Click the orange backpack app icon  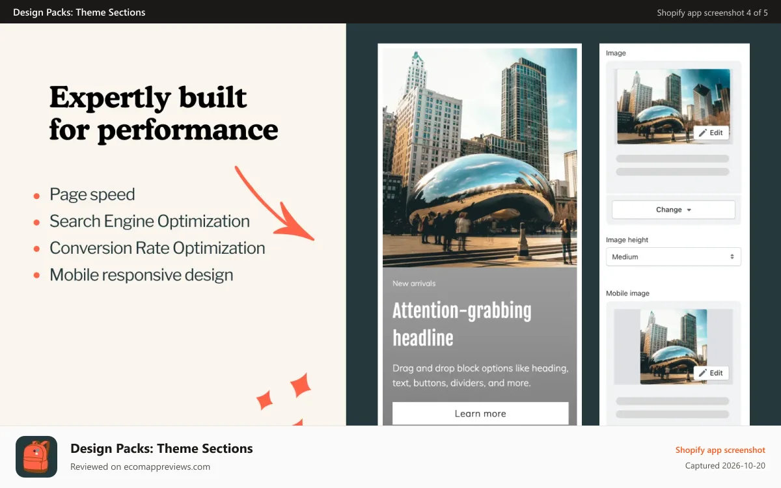tap(36, 457)
